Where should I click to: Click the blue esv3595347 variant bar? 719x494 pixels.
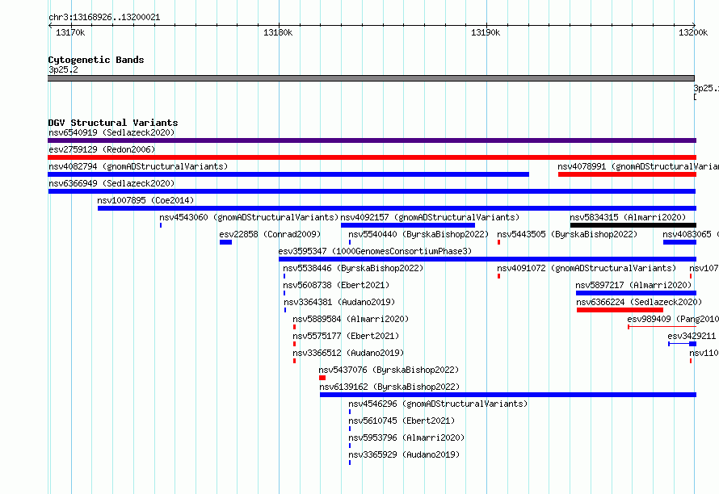click(487, 259)
